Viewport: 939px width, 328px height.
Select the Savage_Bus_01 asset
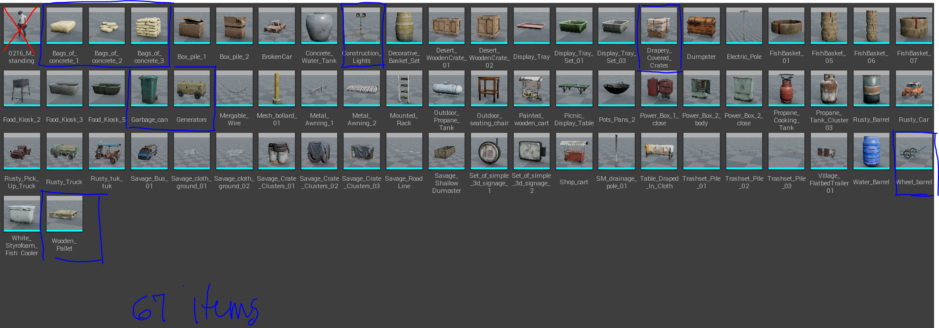149,151
